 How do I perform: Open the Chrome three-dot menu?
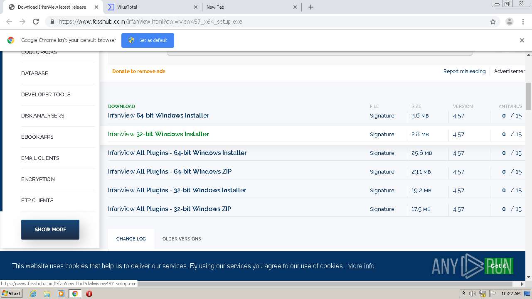[523, 22]
